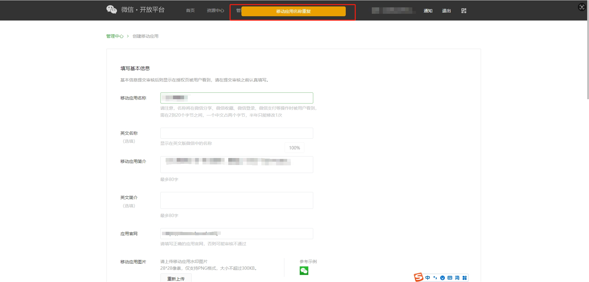Screen dimensions: 589x282
Task: Click the 英文简介 text area
Action: pos(237,200)
